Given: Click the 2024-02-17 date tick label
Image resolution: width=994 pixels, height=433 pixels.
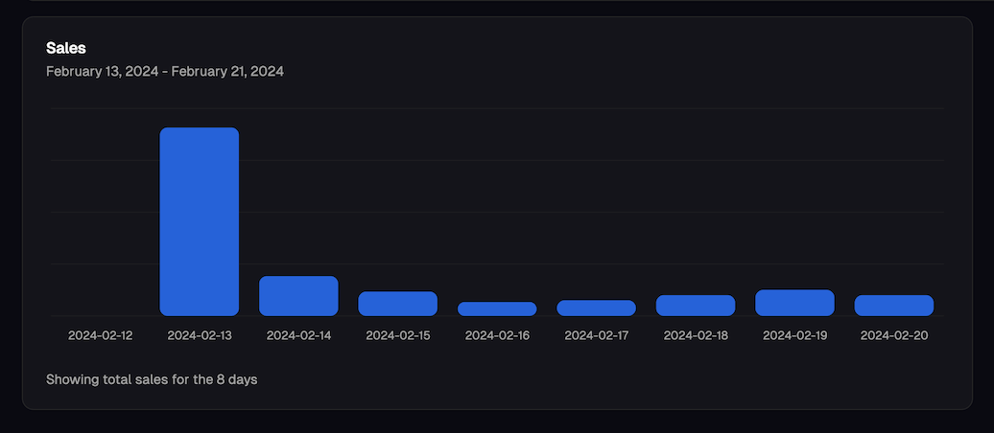Looking at the screenshot, I should click(x=597, y=335).
